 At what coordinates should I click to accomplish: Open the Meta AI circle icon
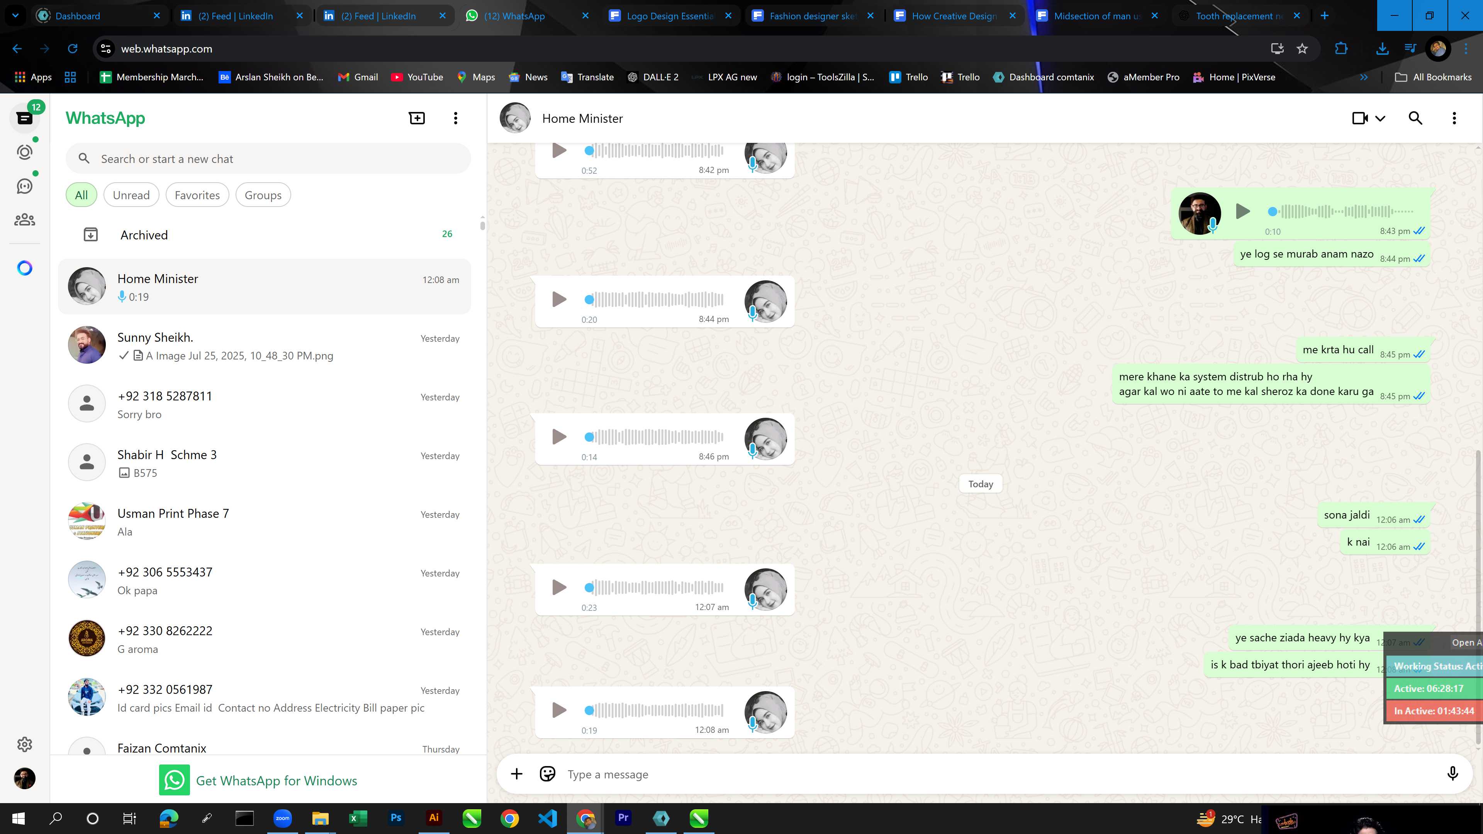(x=25, y=268)
